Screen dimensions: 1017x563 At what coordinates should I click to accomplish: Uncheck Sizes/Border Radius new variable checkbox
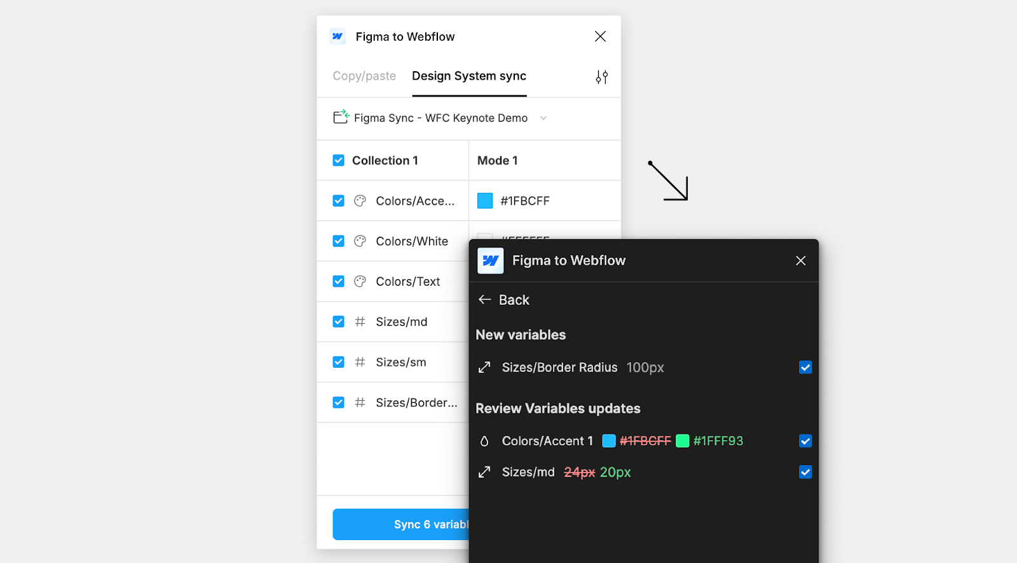click(805, 367)
